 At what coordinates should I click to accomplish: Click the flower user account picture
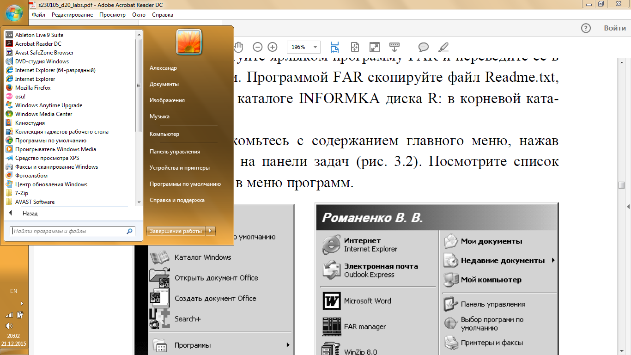(188, 42)
